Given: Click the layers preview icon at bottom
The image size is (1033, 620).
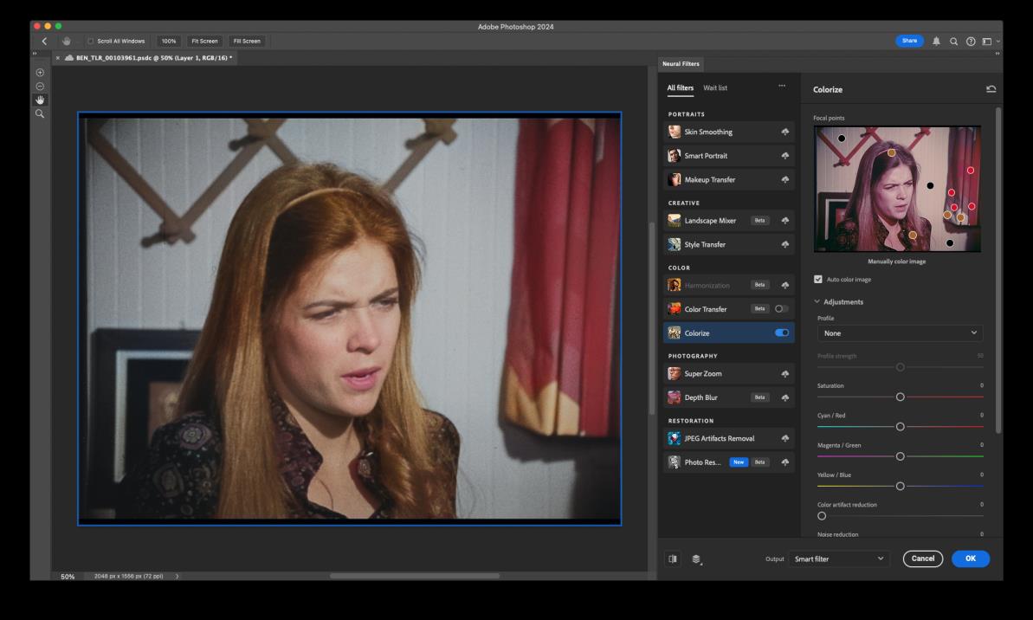Looking at the screenshot, I should coord(697,559).
